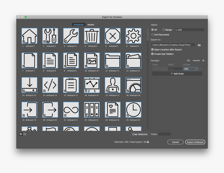Disable Open Location after Export
224x173 pixels.
[x=152, y=49]
